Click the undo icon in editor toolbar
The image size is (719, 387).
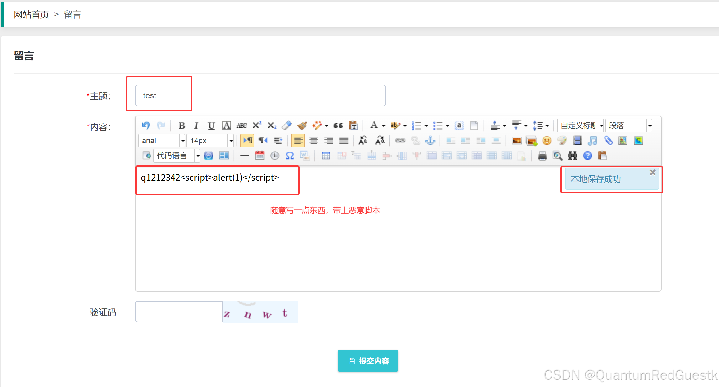(x=145, y=126)
